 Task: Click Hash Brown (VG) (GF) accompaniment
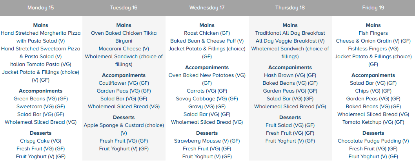coord(290,75)
